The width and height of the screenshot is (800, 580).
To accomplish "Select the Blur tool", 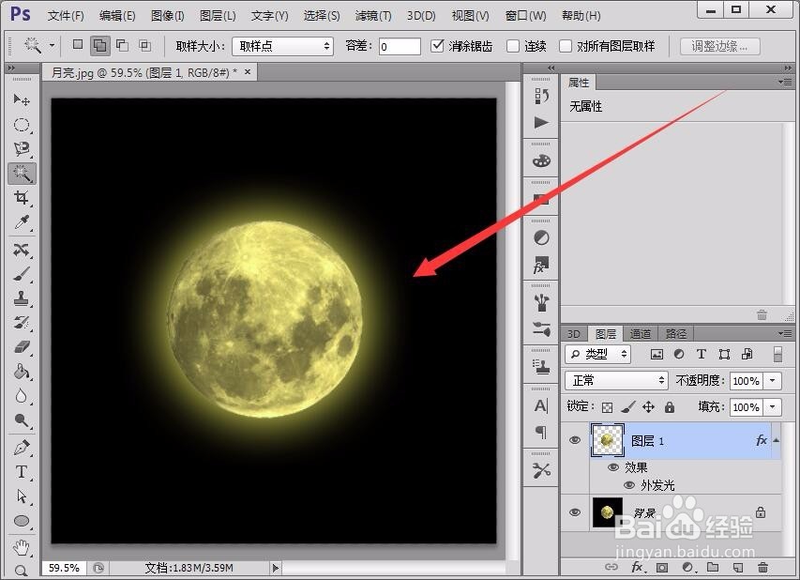I will [22, 396].
